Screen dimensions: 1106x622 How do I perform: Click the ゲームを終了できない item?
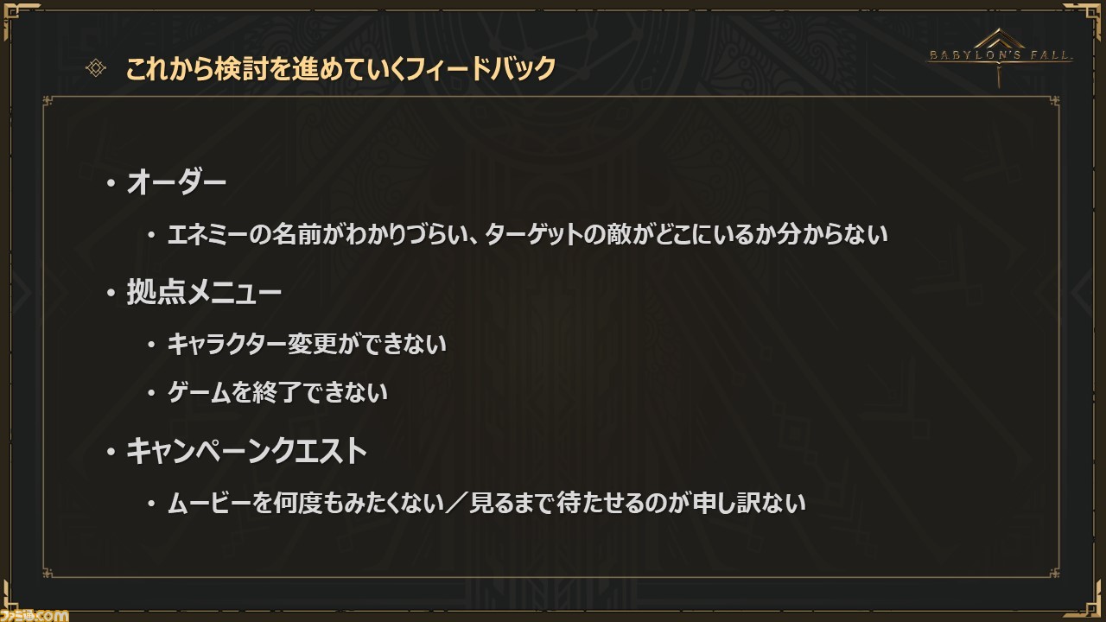[277, 393]
